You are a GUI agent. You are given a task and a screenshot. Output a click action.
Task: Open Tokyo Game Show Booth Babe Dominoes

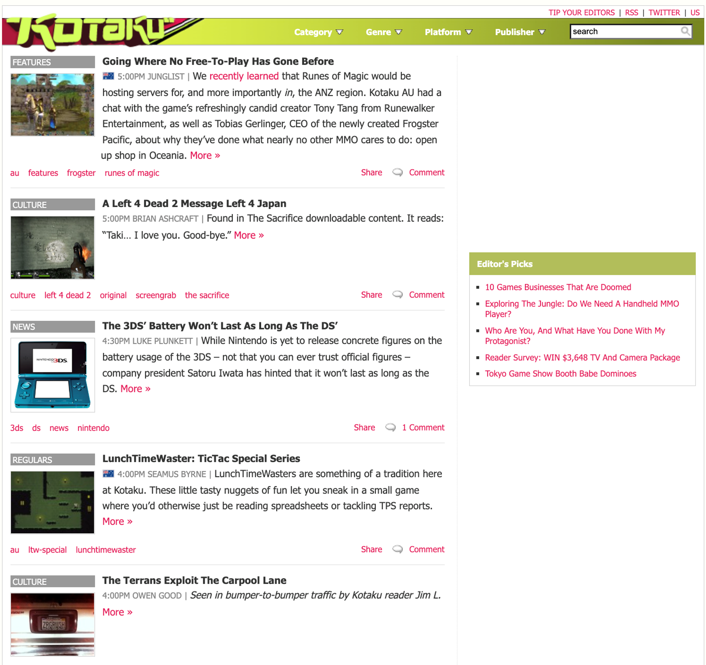(x=560, y=374)
